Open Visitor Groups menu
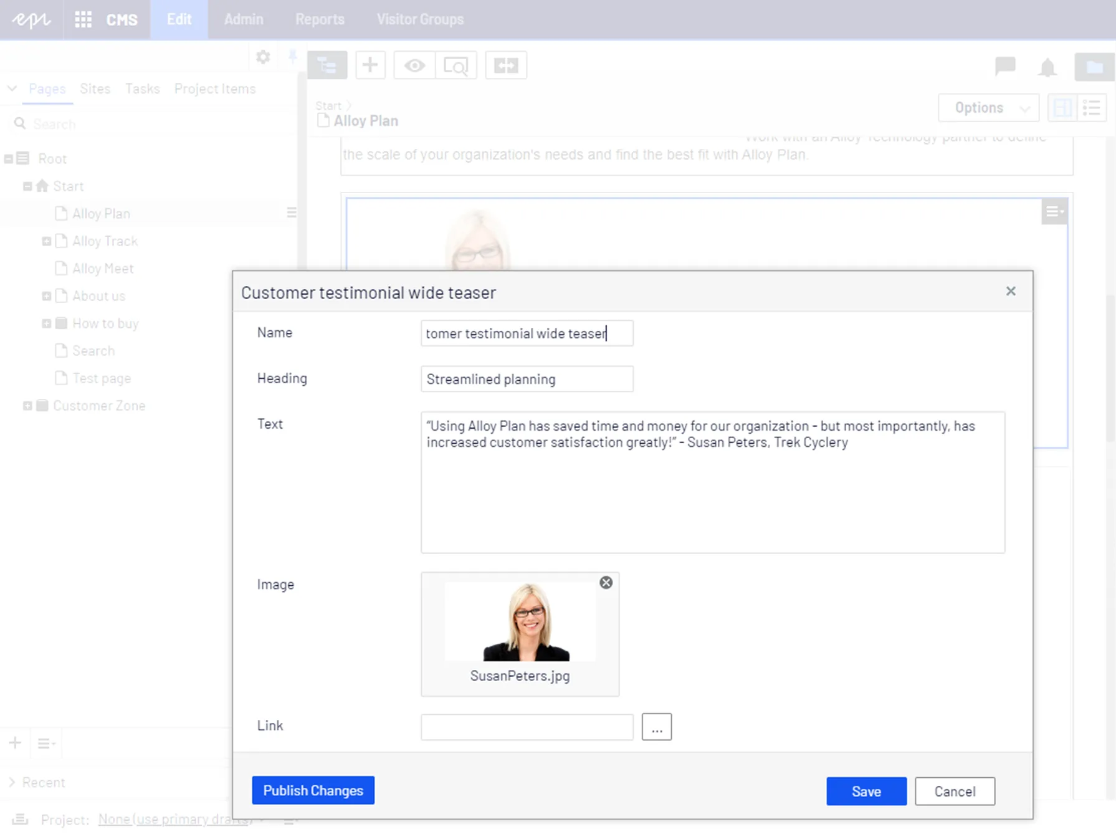 pos(420,19)
